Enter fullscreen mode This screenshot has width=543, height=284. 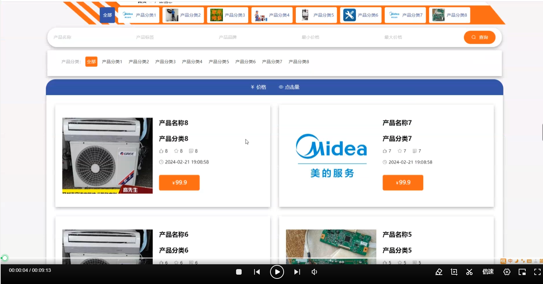pyautogui.click(x=537, y=272)
